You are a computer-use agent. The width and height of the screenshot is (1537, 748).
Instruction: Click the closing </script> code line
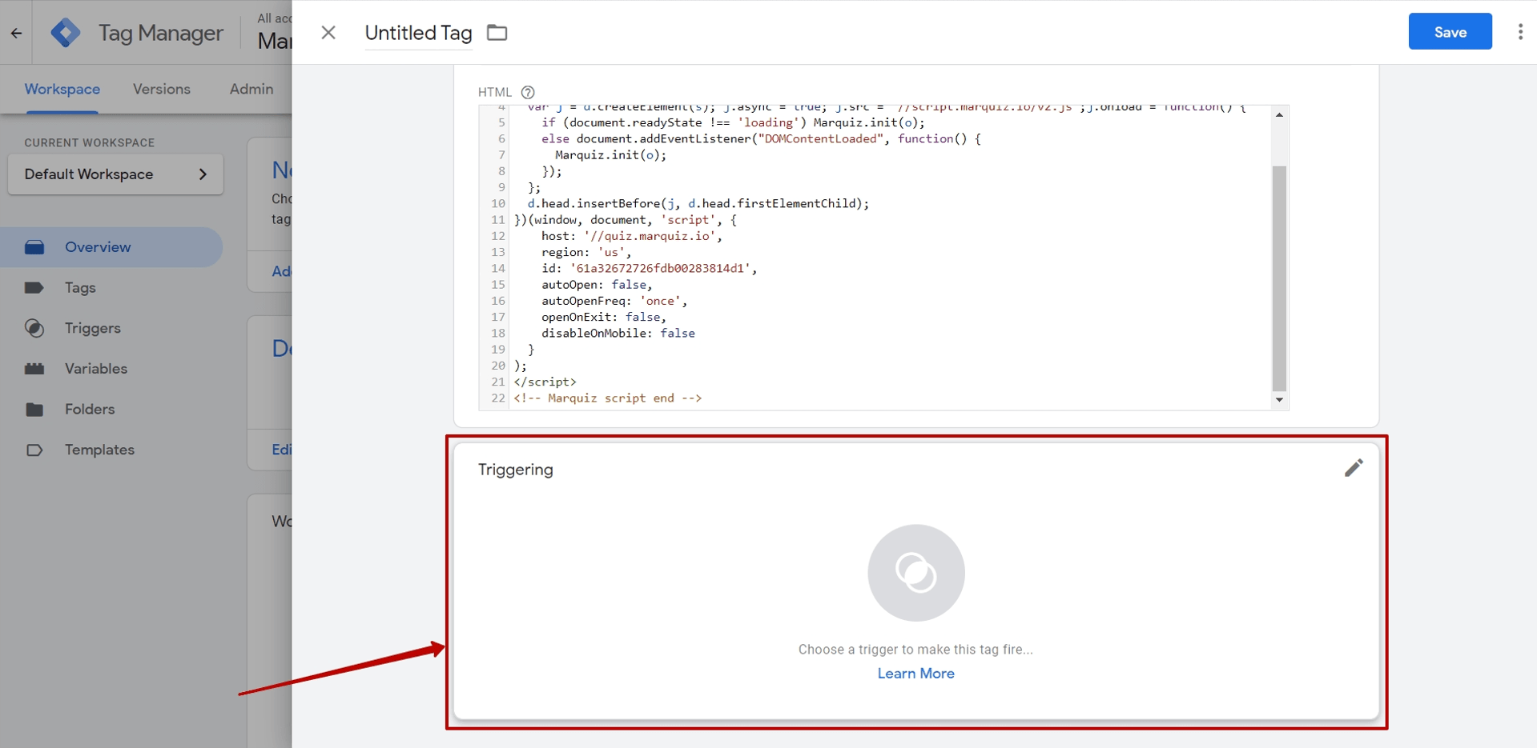tap(545, 382)
